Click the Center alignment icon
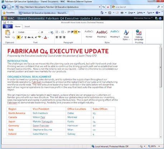The image size is (164, 149). (61, 37)
